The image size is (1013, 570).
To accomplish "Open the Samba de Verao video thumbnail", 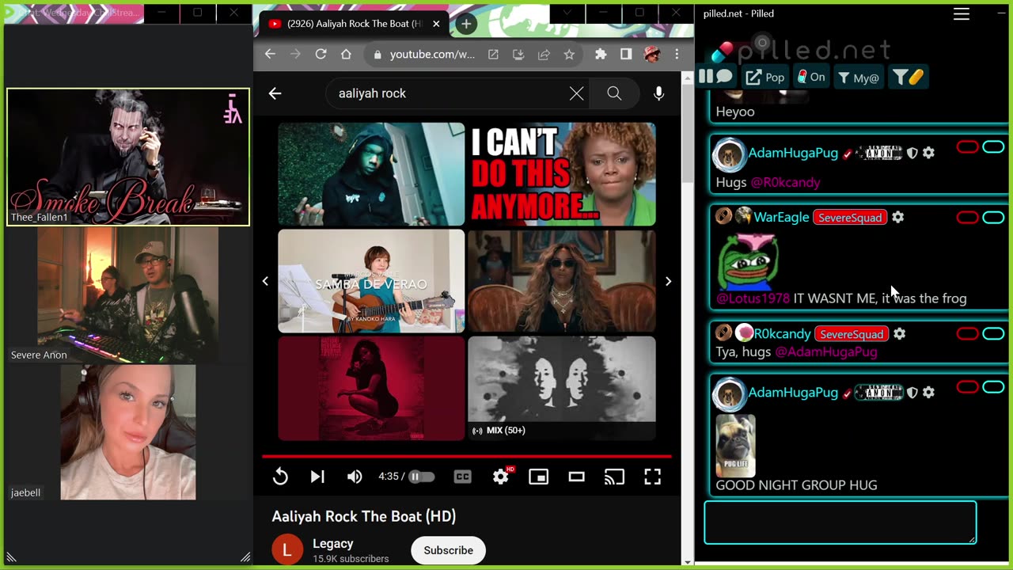I will [x=371, y=281].
